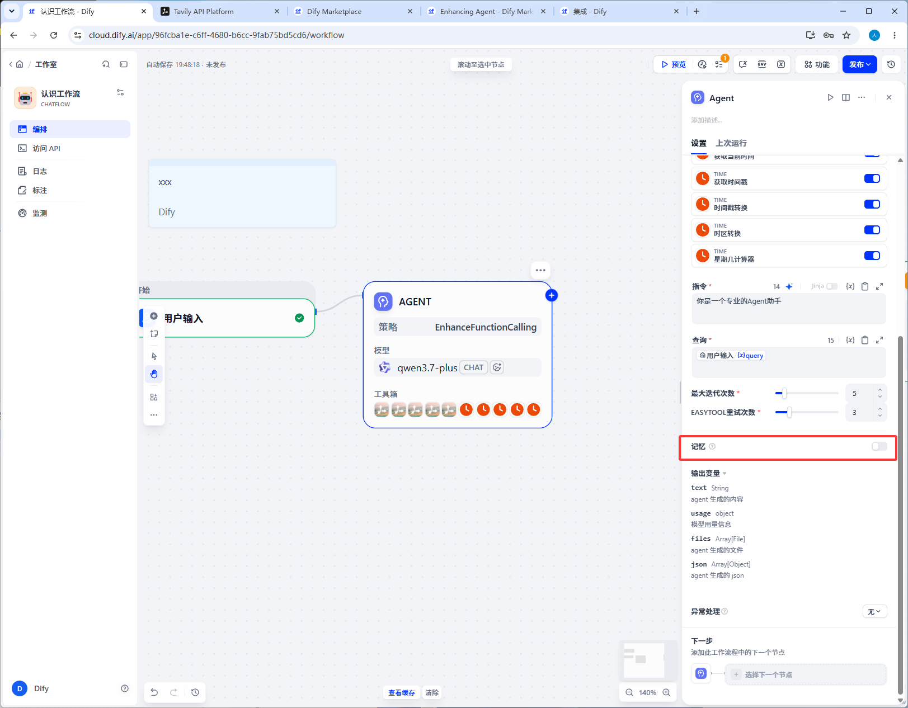The image size is (908, 708).
Task: Turn off the 时区转换 tool switch
Action: click(x=872, y=230)
